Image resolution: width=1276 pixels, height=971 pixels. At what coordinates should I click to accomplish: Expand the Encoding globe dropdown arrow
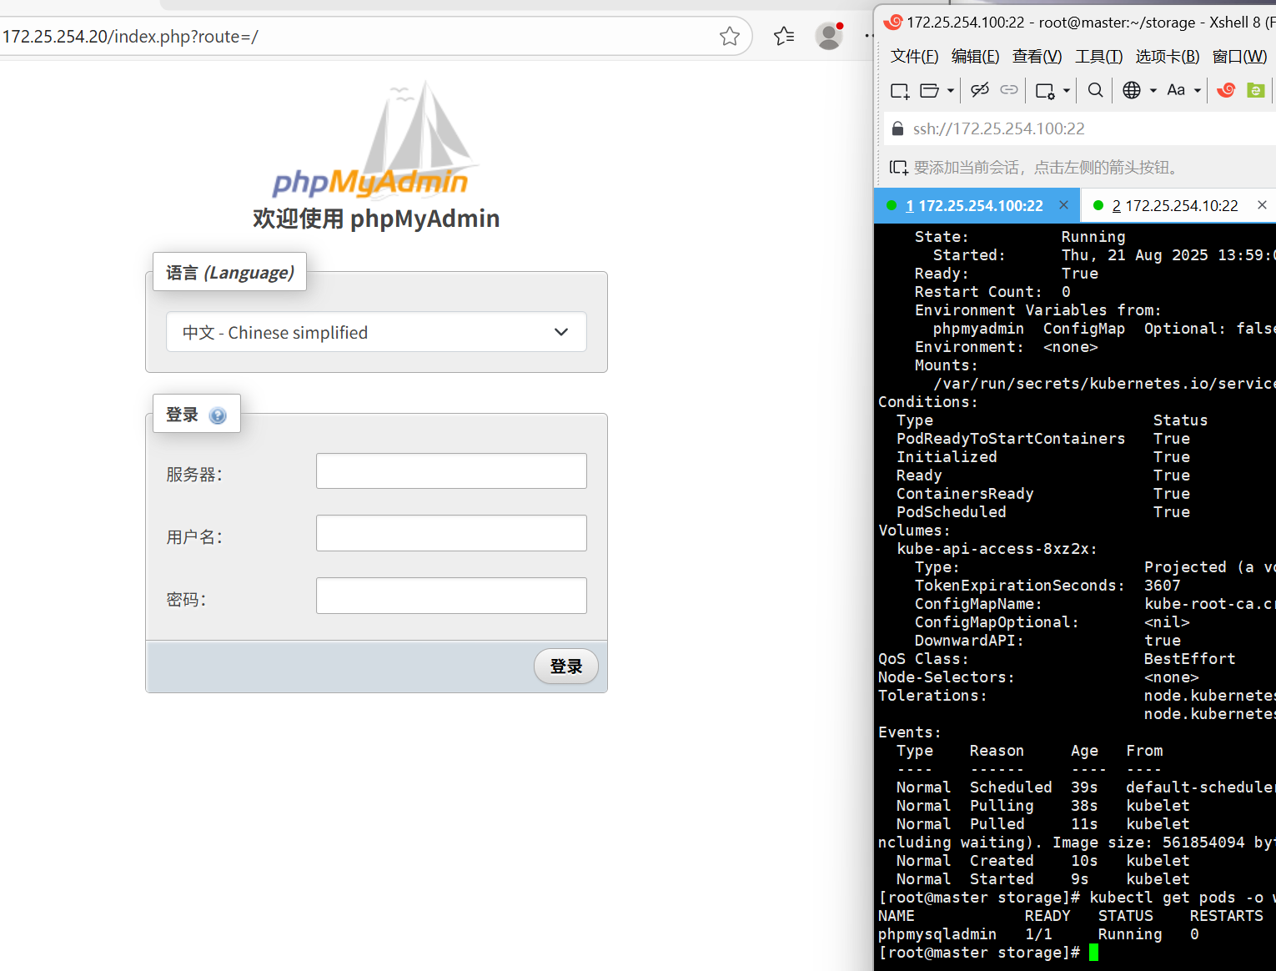1153,91
